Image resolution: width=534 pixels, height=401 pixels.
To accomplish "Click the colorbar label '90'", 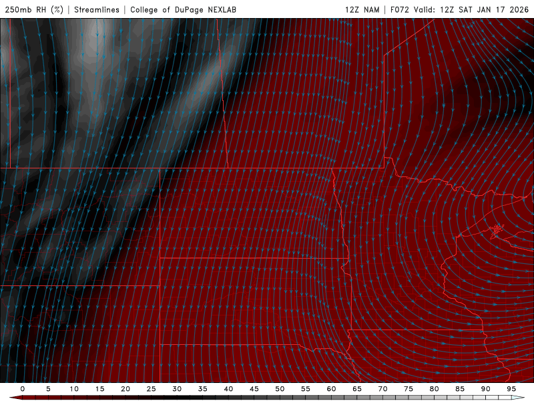I will point(485,389).
